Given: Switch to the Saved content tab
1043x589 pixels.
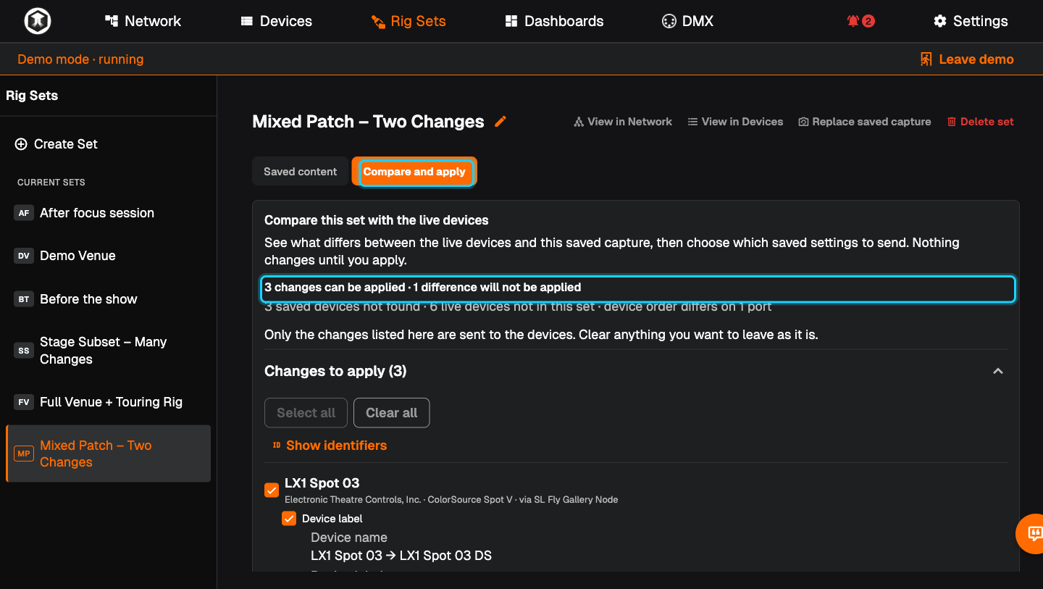Looking at the screenshot, I should tap(301, 172).
